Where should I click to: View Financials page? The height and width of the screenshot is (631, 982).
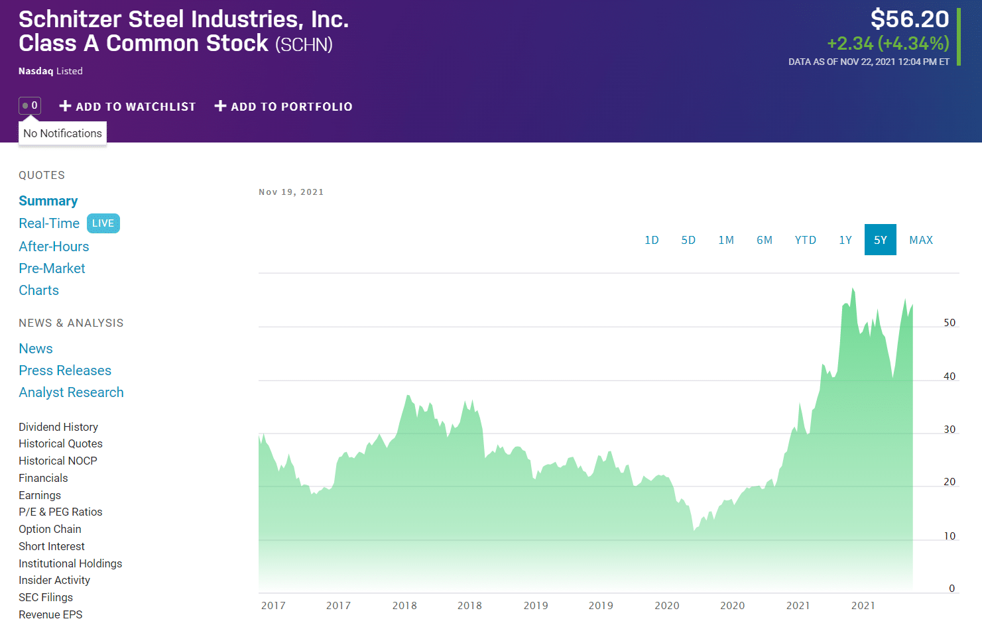(43, 478)
